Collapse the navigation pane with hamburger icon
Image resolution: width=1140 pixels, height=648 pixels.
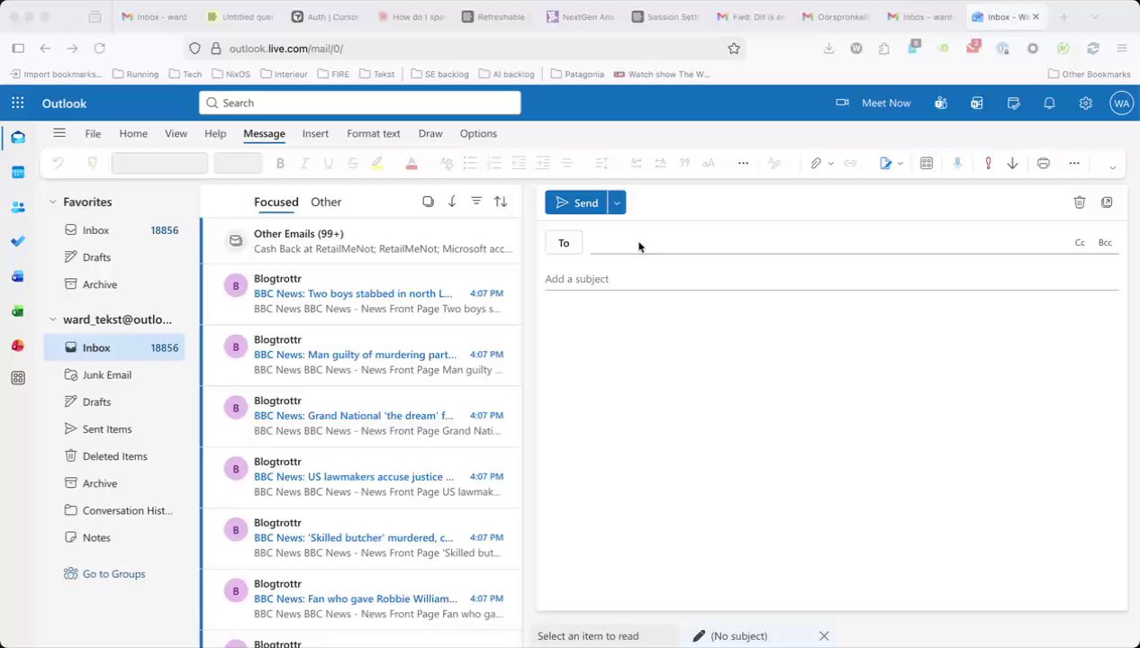click(59, 133)
